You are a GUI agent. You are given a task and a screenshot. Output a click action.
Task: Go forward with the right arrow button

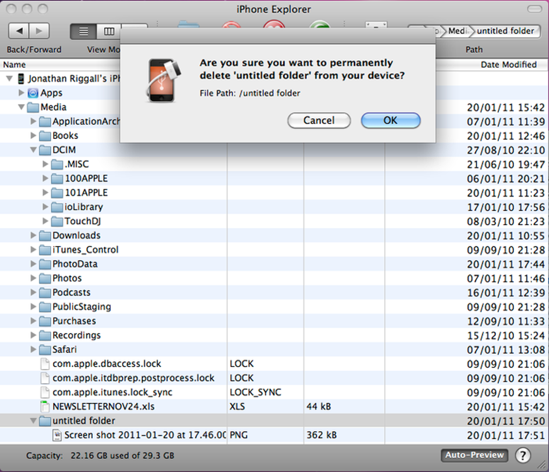(39, 31)
